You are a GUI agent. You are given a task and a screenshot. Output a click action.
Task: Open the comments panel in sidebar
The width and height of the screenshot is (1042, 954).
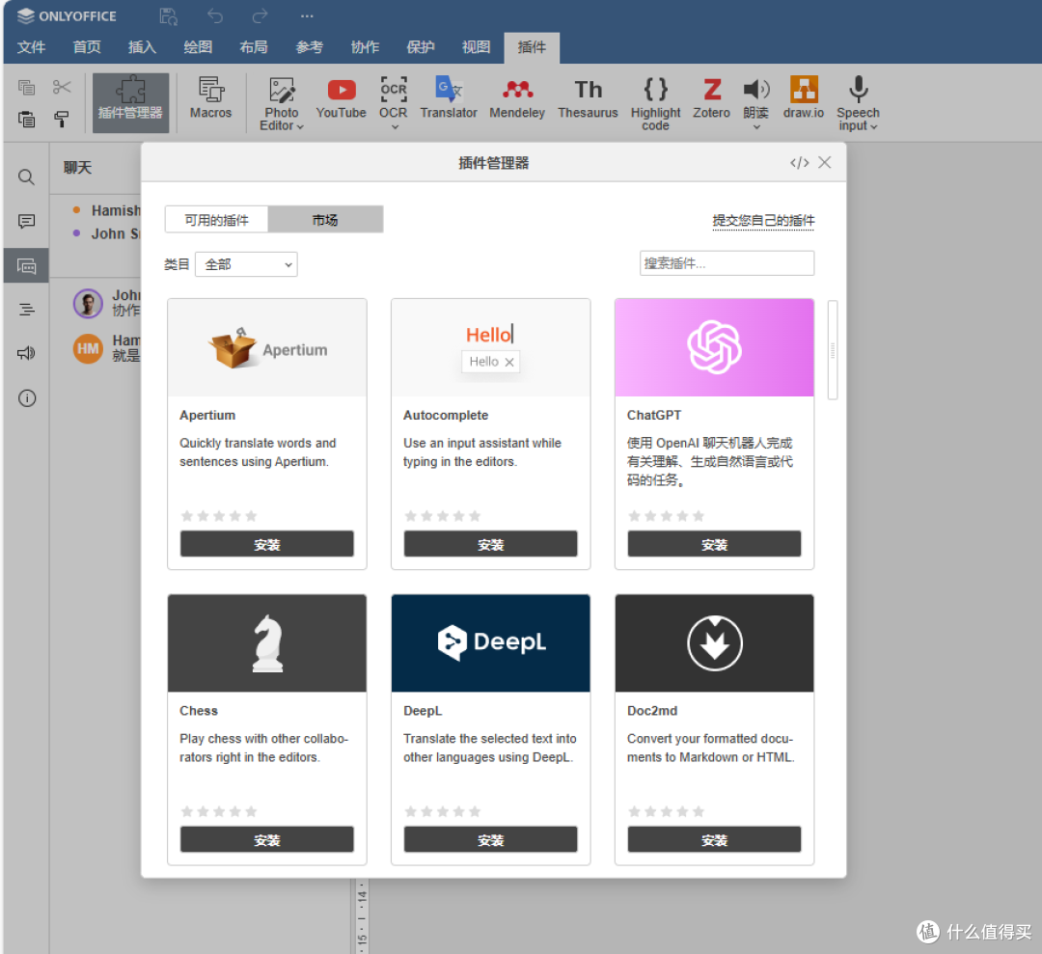pyautogui.click(x=26, y=221)
